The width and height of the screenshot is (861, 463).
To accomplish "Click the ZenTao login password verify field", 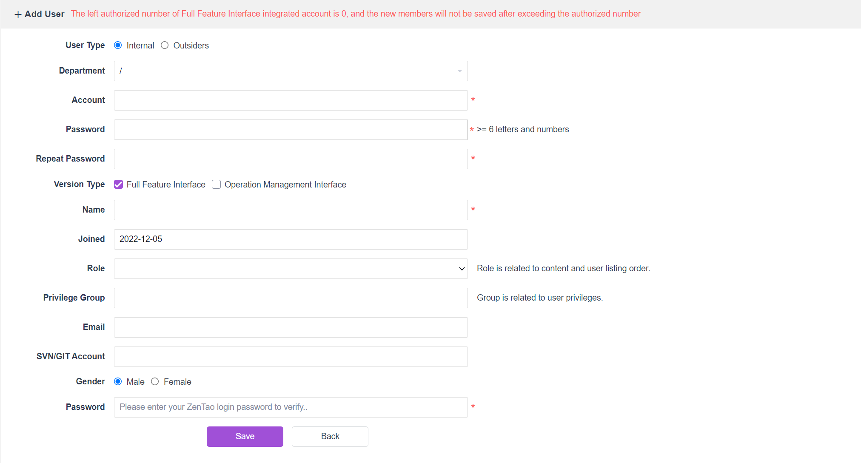I will click(x=291, y=407).
